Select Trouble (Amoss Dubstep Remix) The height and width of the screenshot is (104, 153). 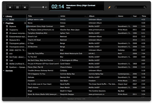point(89,70)
